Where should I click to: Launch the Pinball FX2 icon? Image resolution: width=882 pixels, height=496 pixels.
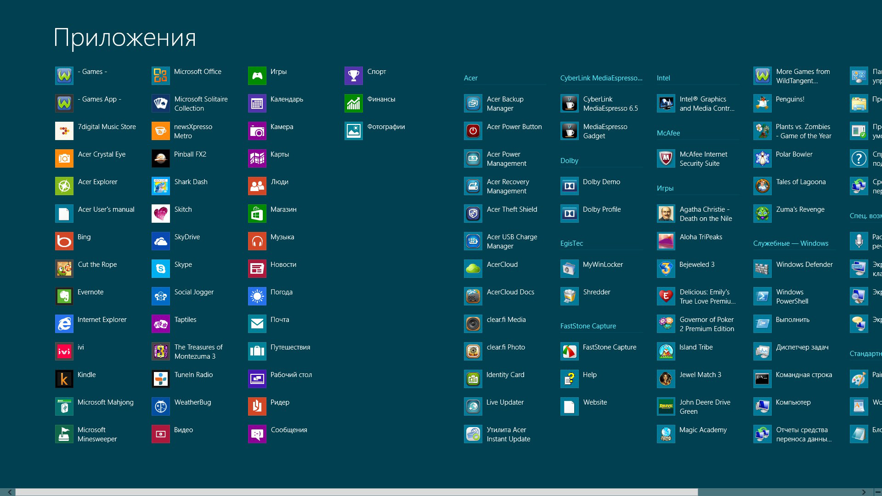pos(161,158)
